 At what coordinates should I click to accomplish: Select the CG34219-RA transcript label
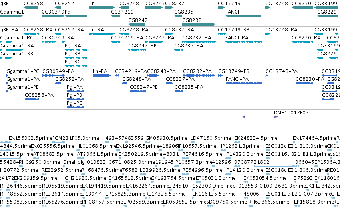tap(127, 38)
